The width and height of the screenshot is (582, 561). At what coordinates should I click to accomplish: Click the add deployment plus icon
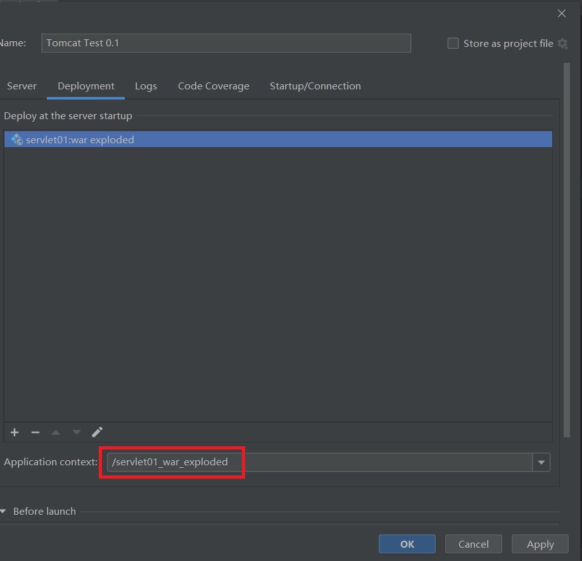click(15, 432)
